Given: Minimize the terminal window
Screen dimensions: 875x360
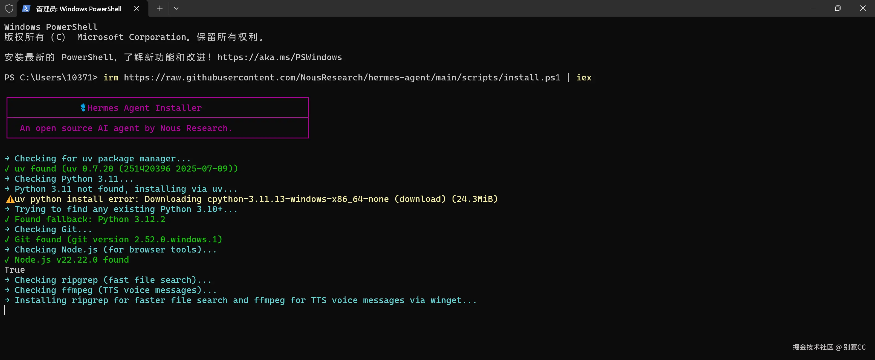Looking at the screenshot, I should (x=813, y=8).
